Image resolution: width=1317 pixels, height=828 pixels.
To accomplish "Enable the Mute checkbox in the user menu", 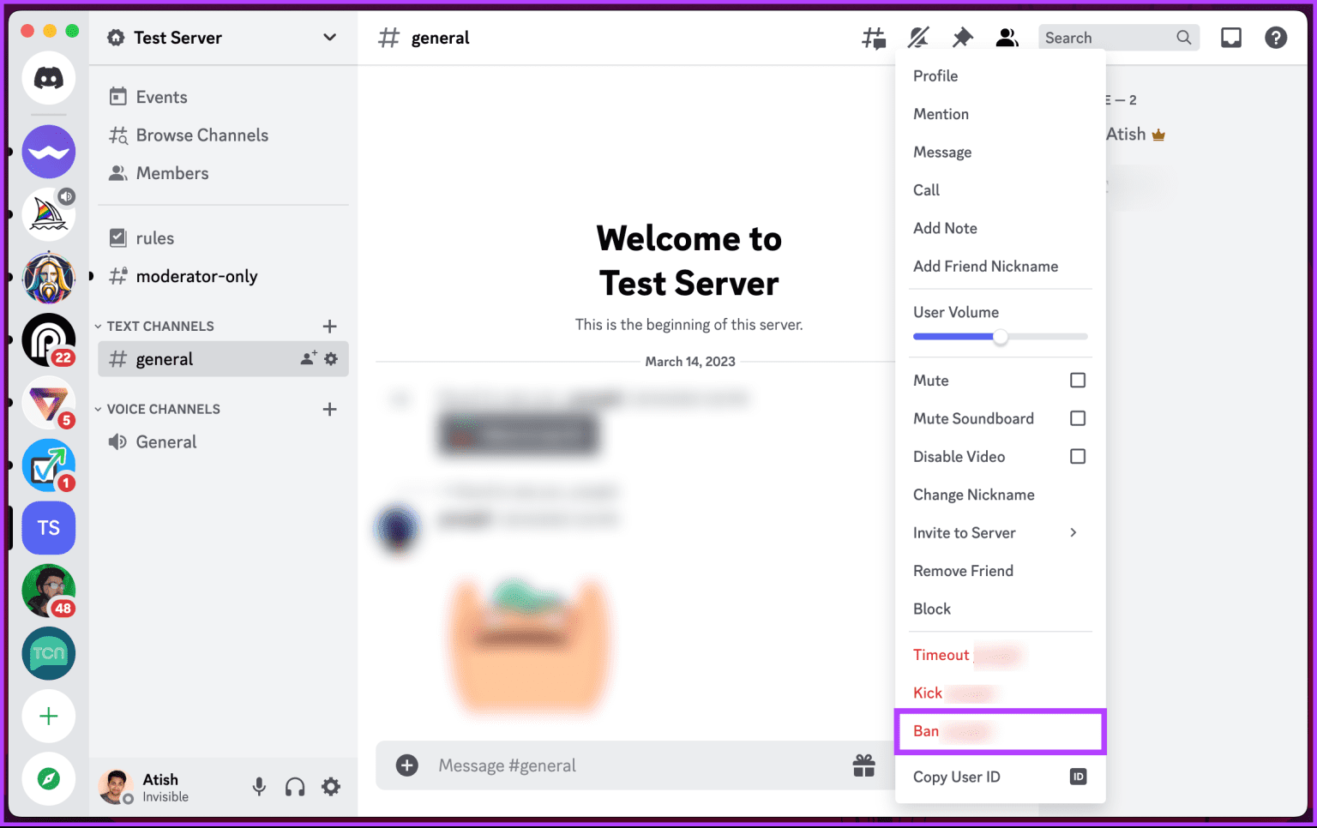I will click(x=1077, y=380).
